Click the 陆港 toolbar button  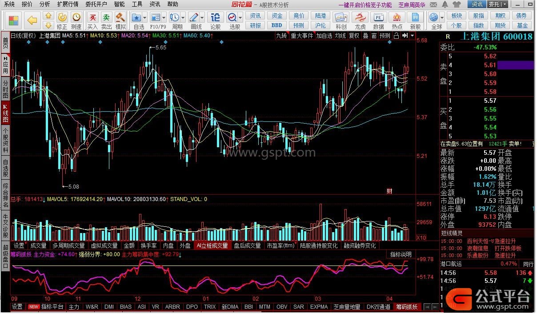[x=321, y=16]
